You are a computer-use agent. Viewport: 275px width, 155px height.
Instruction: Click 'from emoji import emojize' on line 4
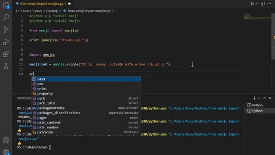[x=54, y=31]
